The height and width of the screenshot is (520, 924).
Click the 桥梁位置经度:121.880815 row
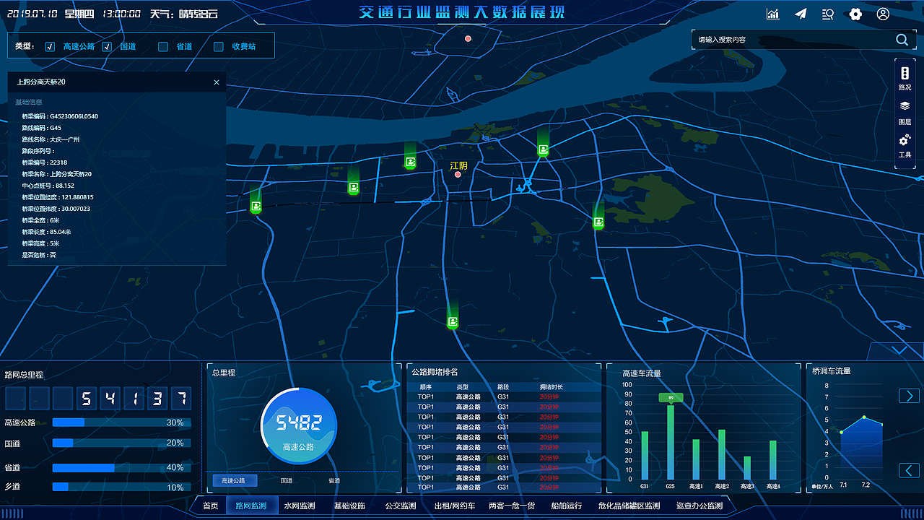click(x=58, y=197)
